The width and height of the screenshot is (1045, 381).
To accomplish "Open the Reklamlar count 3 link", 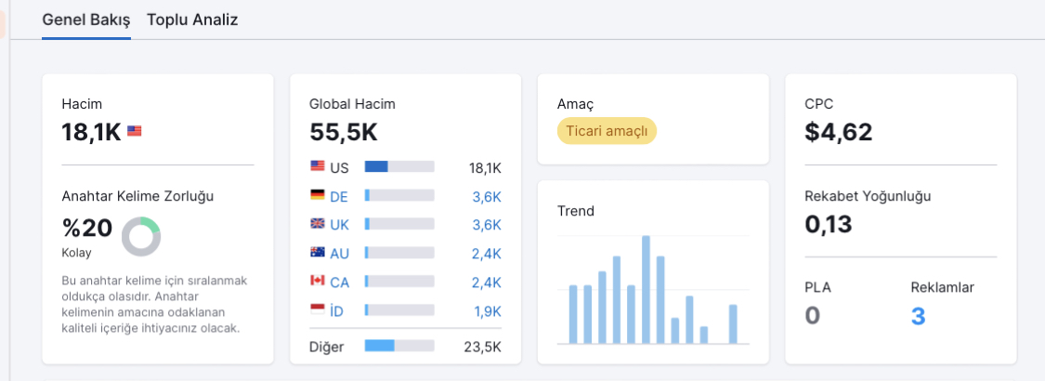I will pos(919,316).
